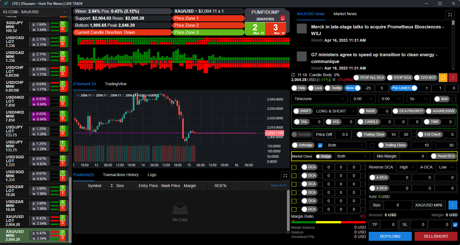The width and height of the screenshot is (460, 245).
Task: Toggle the Mute switch
Action: pos(353,88)
